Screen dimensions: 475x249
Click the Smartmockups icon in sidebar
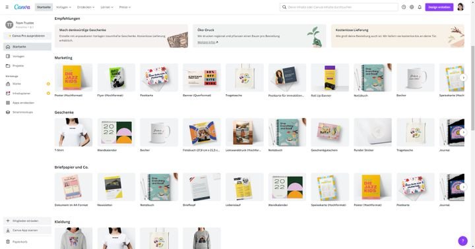click(x=8, y=112)
